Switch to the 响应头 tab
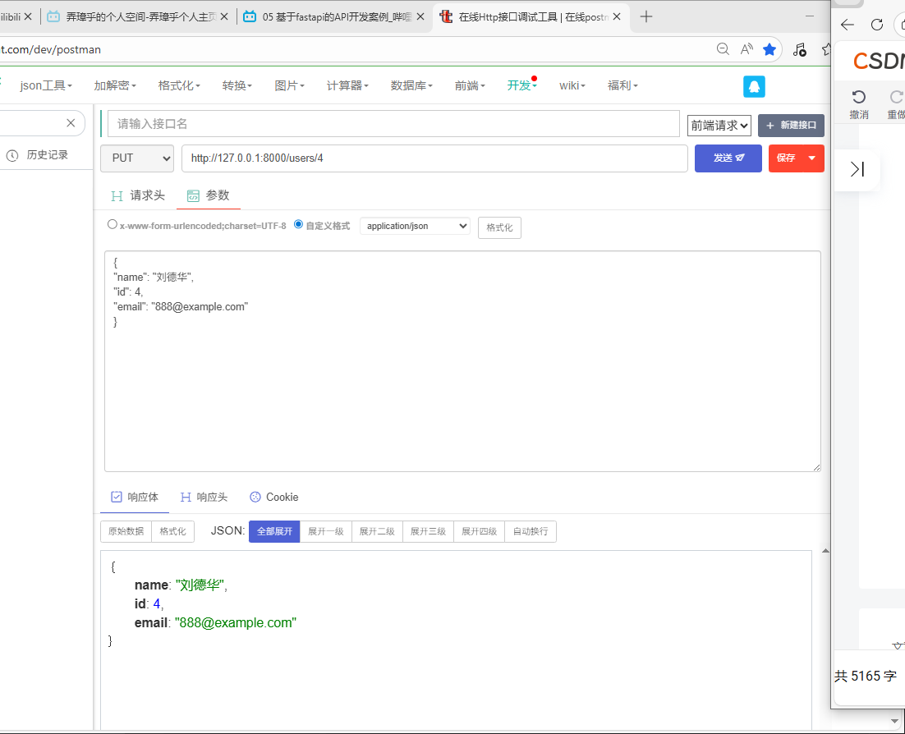Screen dimensions: 905x734 click(x=204, y=497)
